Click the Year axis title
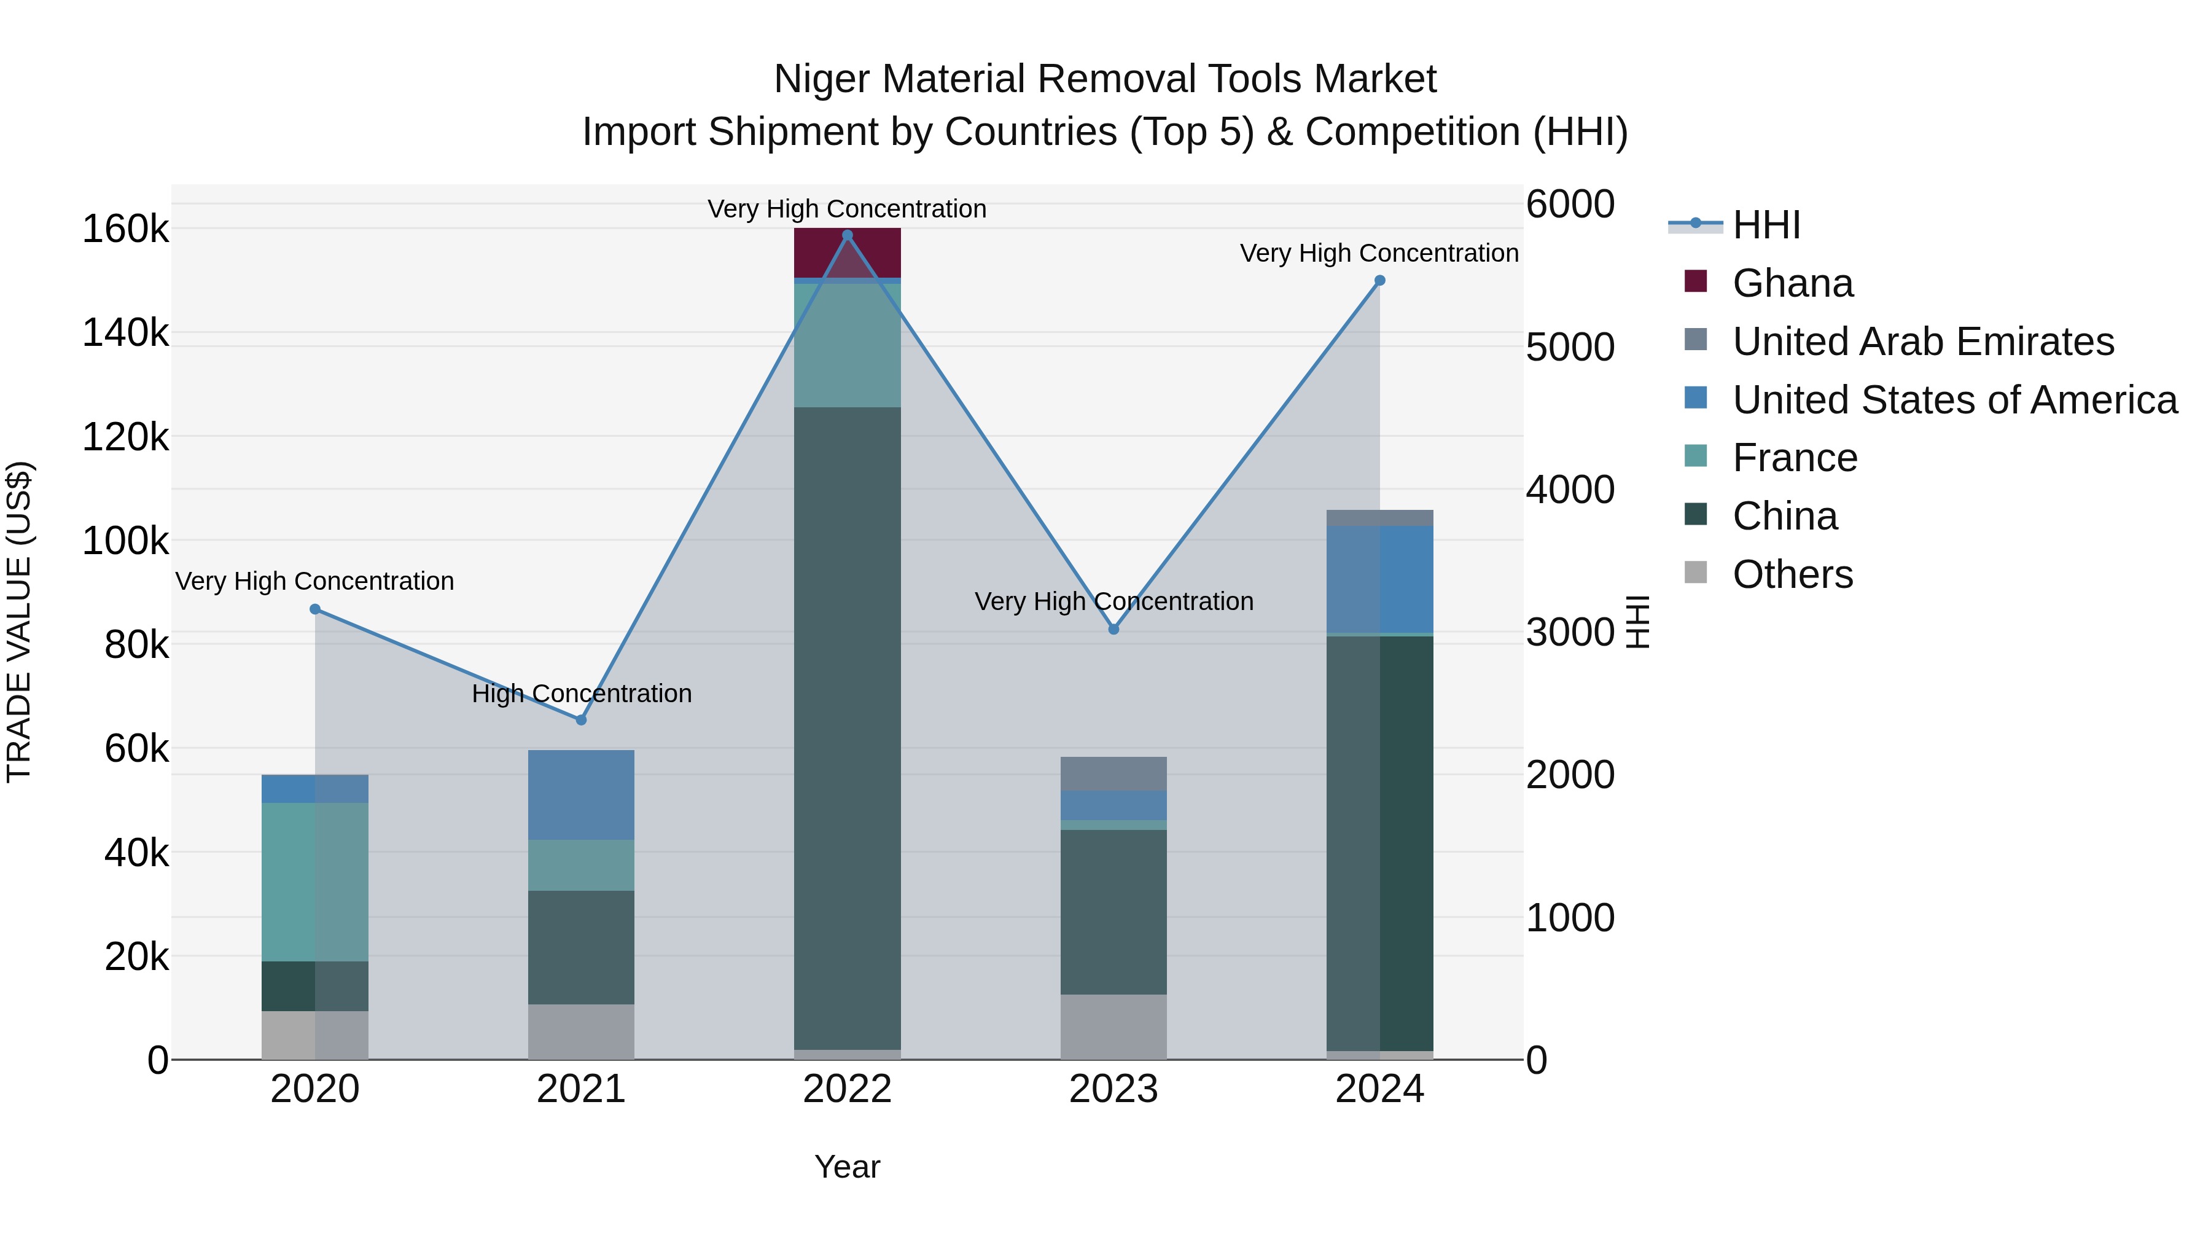This screenshot has height=1244, width=2211. [x=847, y=1168]
